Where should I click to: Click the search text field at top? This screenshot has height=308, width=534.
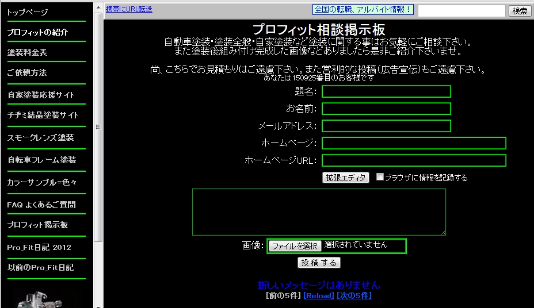[x=461, y=11]
